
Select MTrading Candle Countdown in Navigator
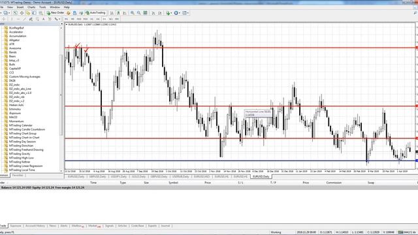27,129
